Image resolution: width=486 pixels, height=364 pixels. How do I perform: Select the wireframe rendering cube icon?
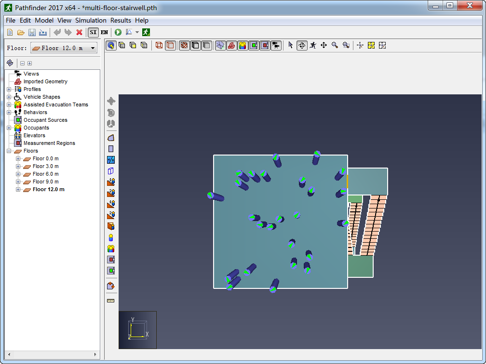click(x=159, y=45)
